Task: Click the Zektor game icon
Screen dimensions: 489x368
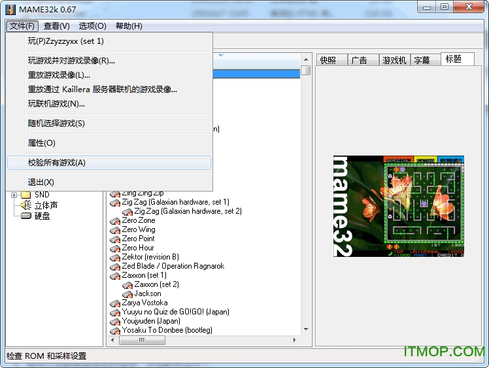Action: click(x=115, y=258)
